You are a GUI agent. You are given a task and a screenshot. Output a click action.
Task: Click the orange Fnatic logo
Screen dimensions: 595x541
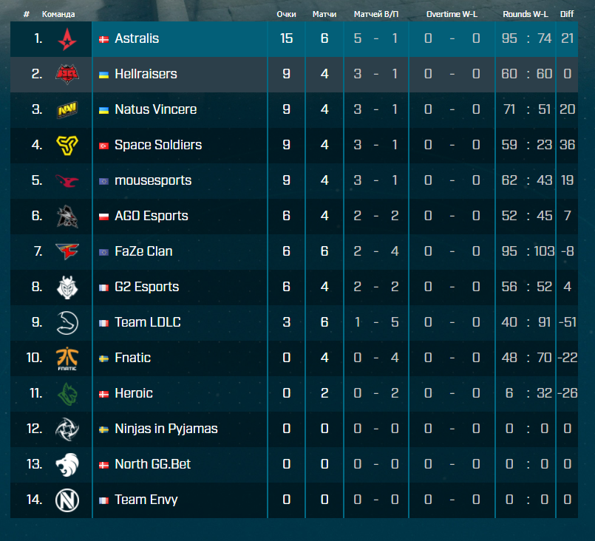click(67, 358)
